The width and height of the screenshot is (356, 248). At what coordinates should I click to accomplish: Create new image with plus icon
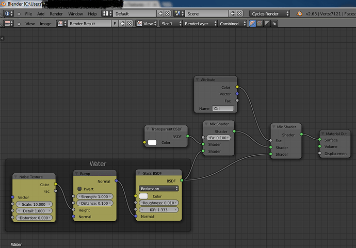click(123, 24)
